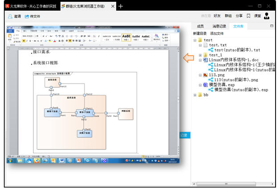Screen dimensions: 280x191
Task: Click the 传文件 (send file) icon
Action: 27,16
